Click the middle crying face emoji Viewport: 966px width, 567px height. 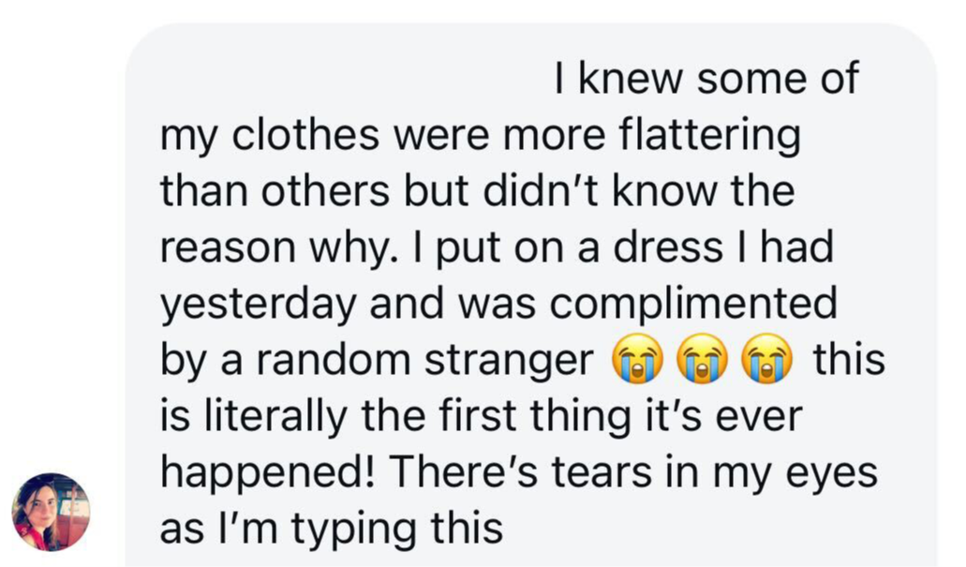(x=702, y=361)
